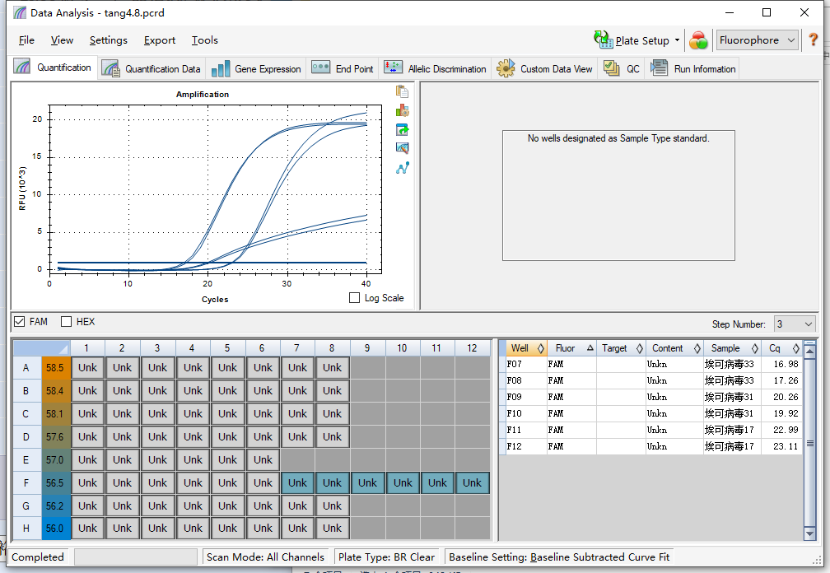
Task: Sort by the Target column header
Action: point(621,348)
